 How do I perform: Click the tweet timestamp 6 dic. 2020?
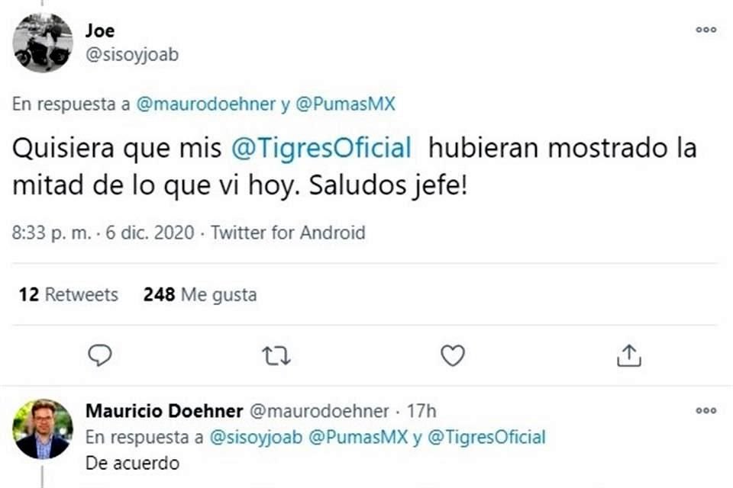[146, 233]
